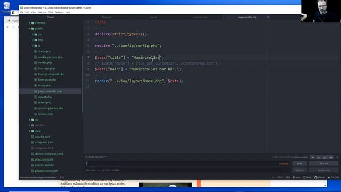Viewport: 341px width, 192px height.
Task: Expand the view folder chevron
Action: [30, 131]
